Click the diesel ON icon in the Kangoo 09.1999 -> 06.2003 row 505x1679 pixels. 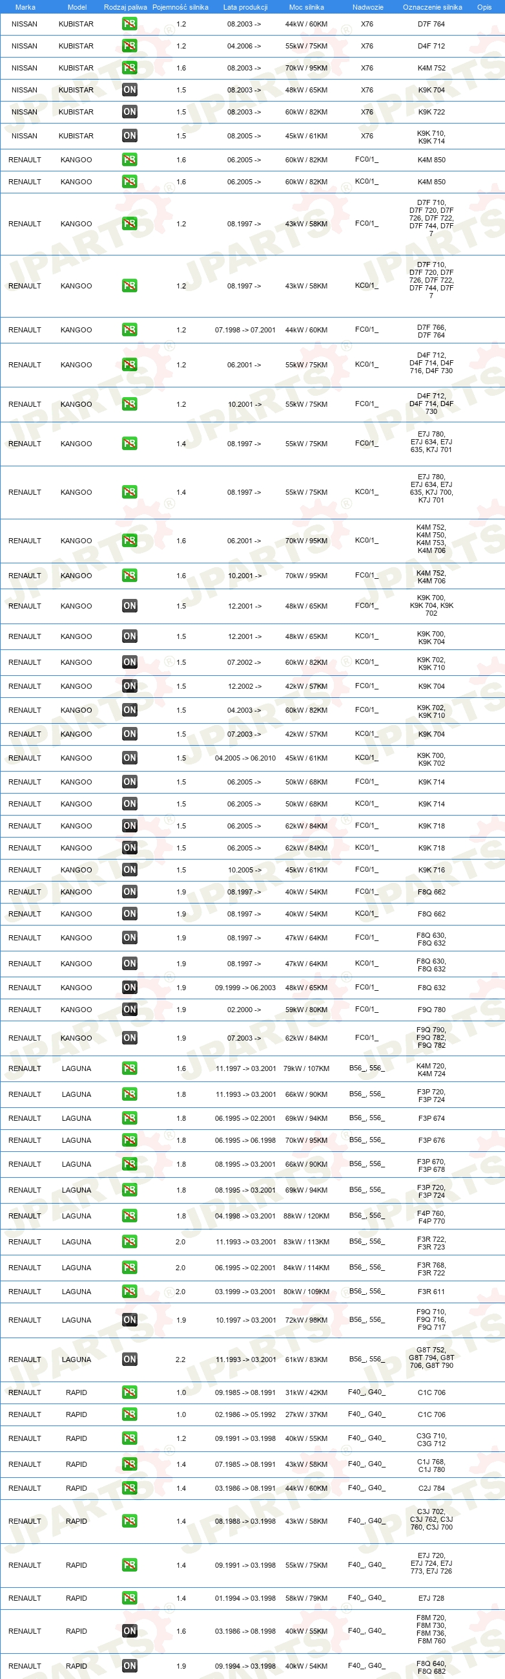[130, 988]
